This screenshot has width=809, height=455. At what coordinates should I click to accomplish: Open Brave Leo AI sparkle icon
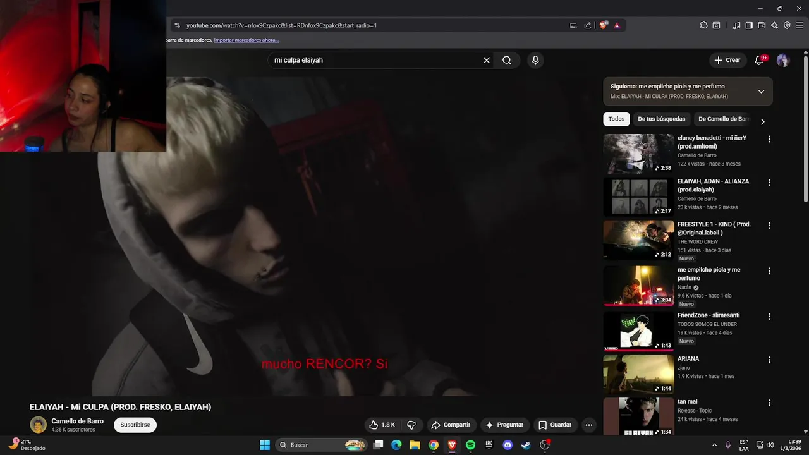click(774, 25)
